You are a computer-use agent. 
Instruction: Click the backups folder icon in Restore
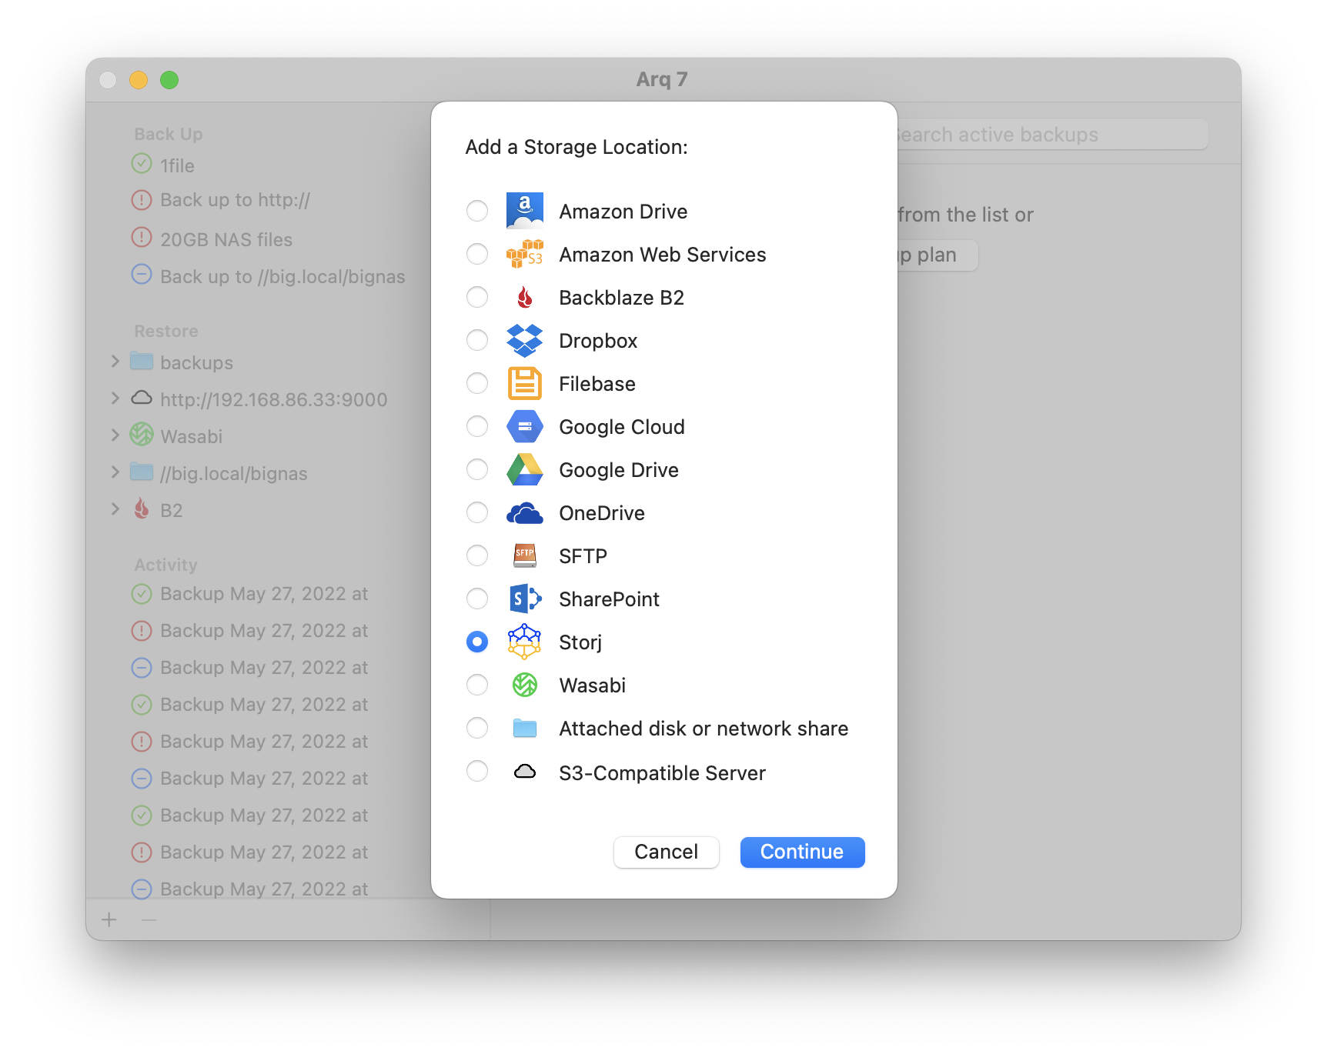[142, 361]
